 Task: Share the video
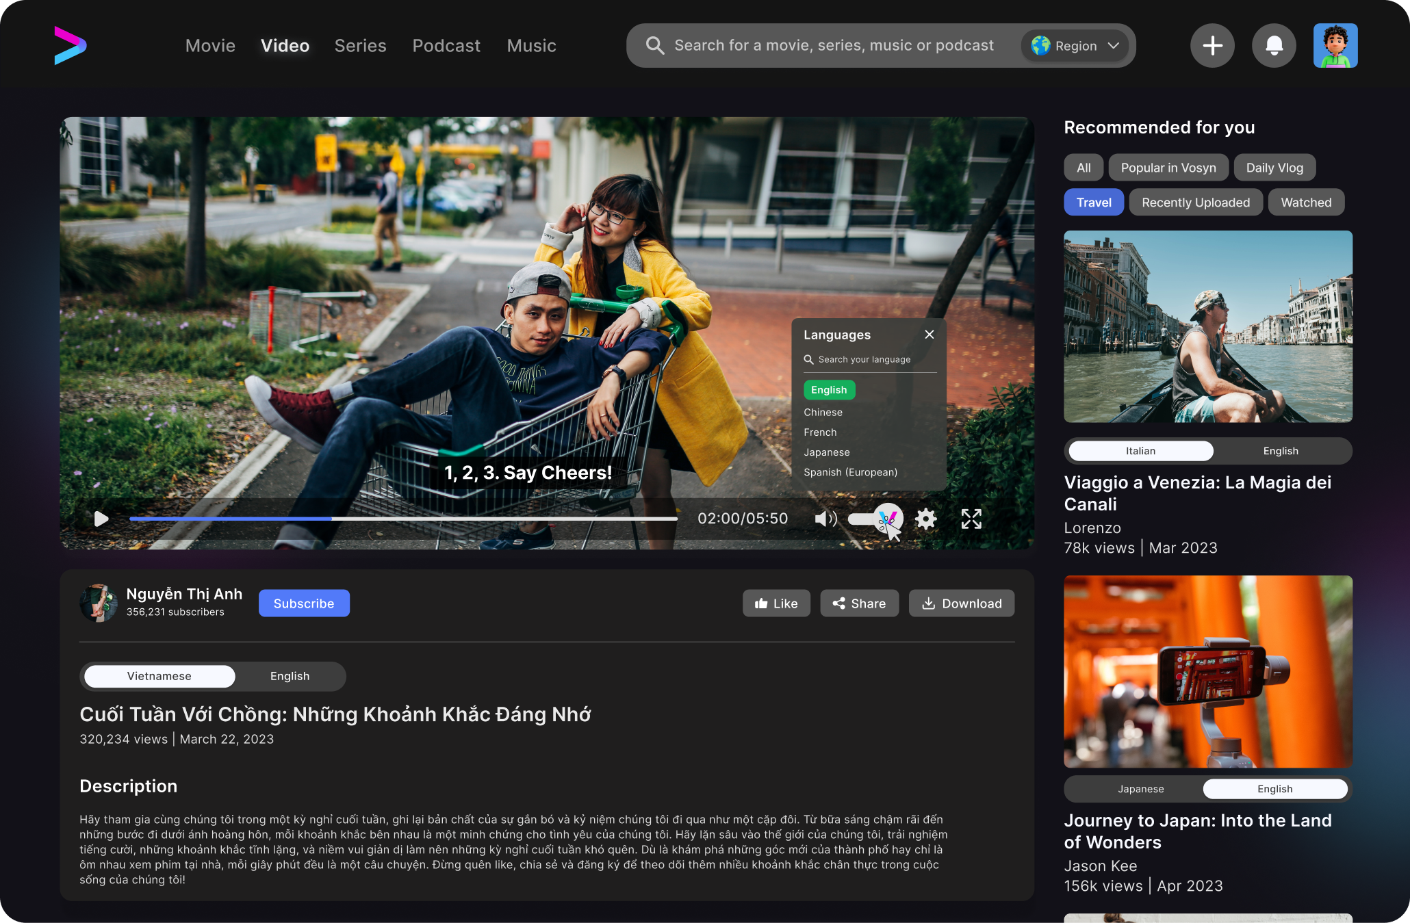coord(859,603)
